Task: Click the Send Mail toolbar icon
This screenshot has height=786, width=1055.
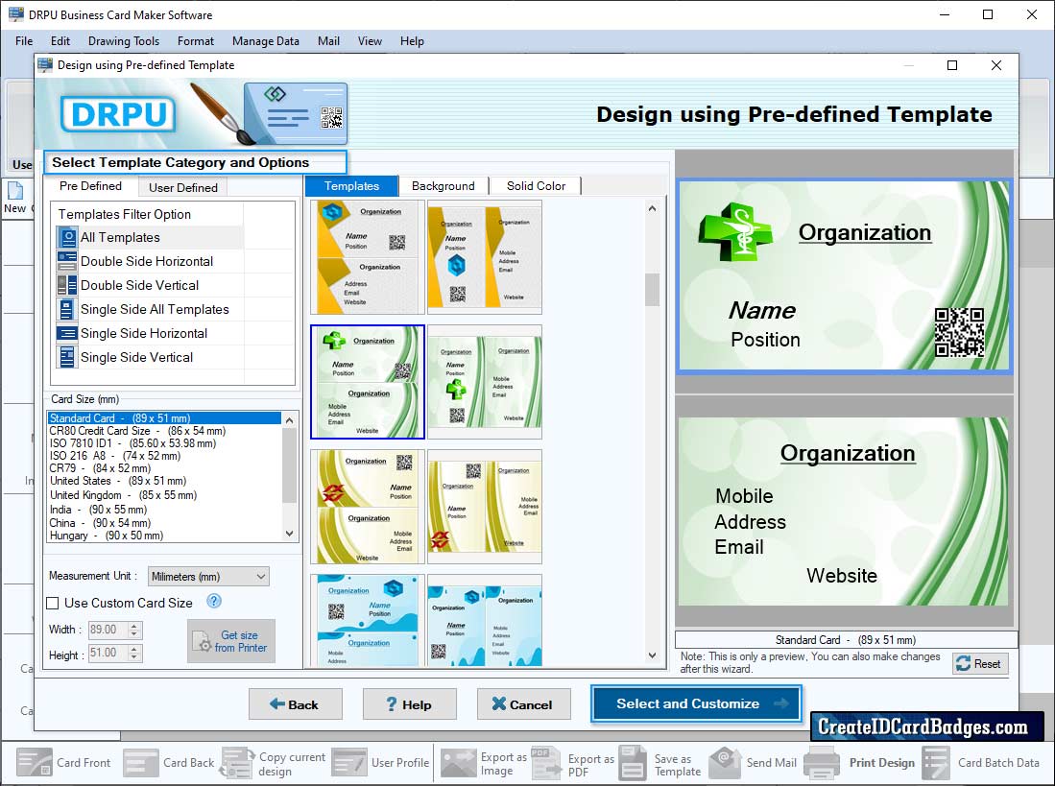Action: 725,762
